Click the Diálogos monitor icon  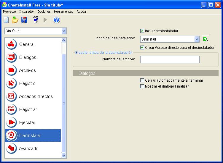[x=11, y=57]
